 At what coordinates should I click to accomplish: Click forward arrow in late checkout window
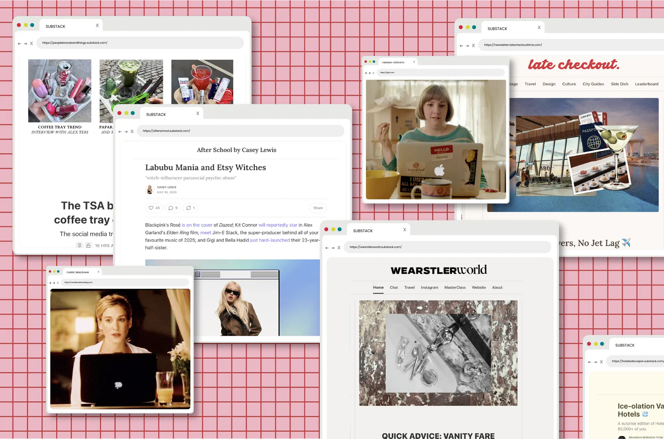467,46
